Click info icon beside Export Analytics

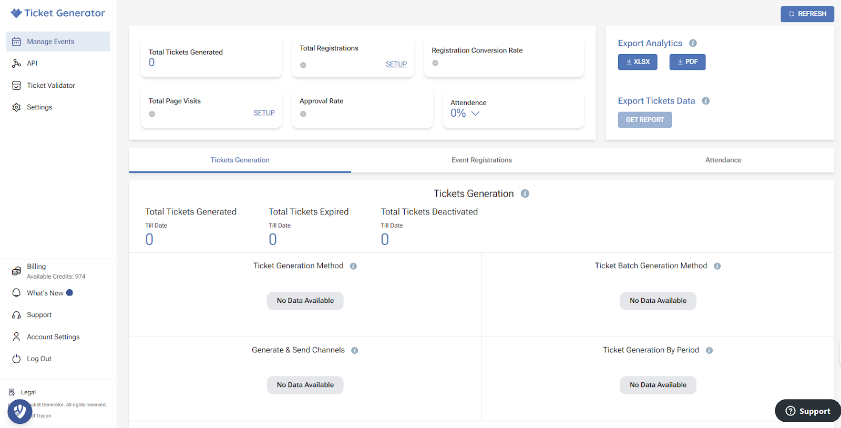[693, 43]
